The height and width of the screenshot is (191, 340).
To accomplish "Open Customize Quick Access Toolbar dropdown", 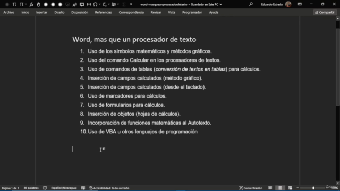I will pyautogui.click(x=131, y=4).
